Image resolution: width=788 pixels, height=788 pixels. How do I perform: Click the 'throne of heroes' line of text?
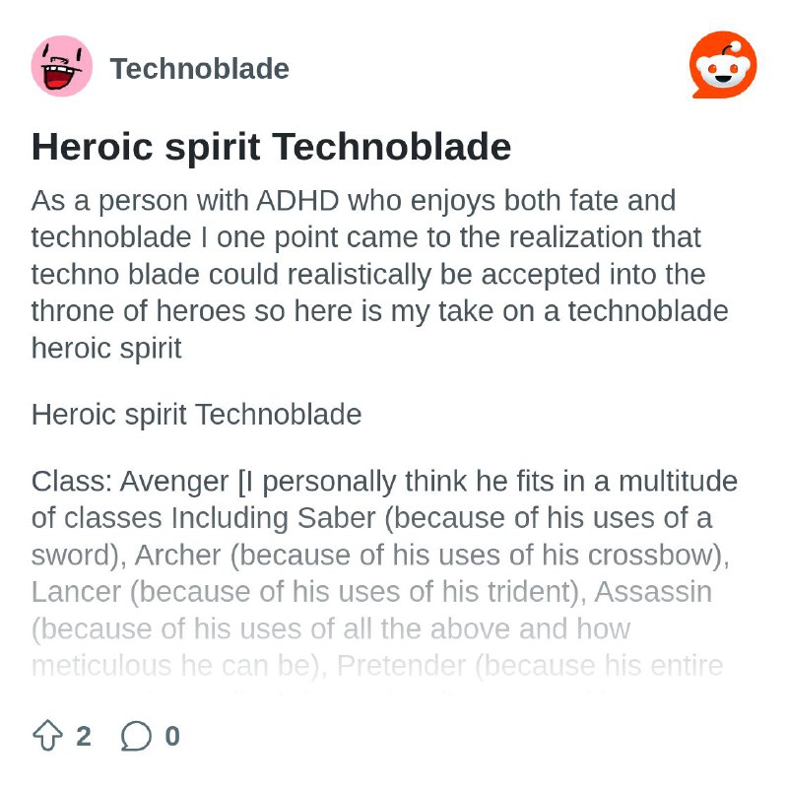click(379, 311)
